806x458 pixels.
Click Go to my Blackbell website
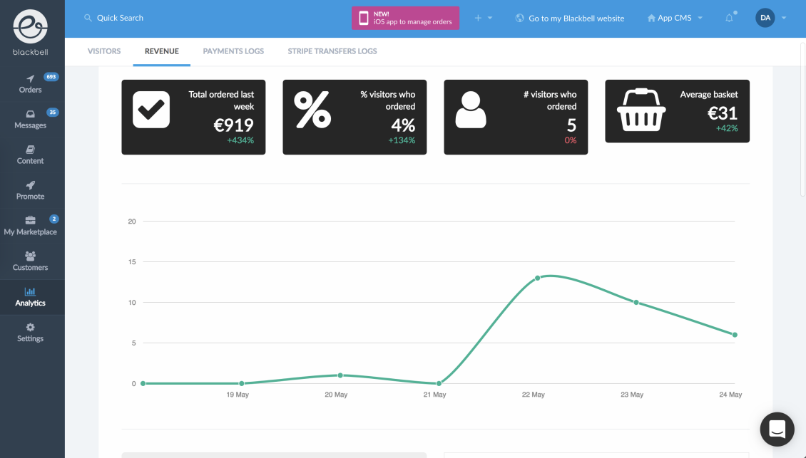pos(569,18)
